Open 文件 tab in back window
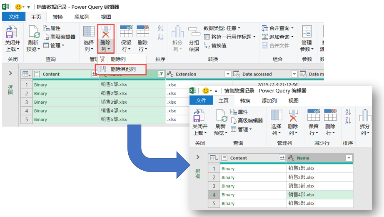 point(14,17)
